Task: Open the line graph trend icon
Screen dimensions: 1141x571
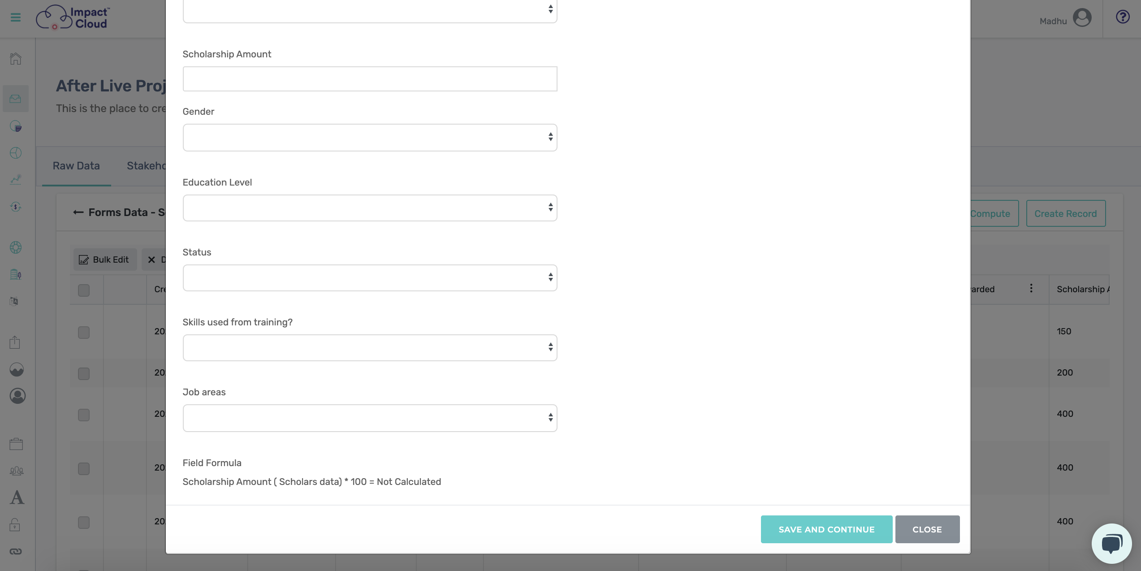Action: (x=16, y=180)
